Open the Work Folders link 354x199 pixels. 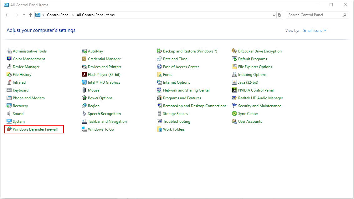click(174, 129)
